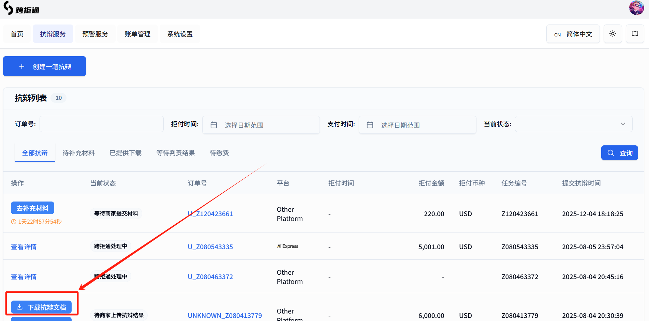Click the 创建一笔抗辩 button
649x321 pixels.
(44, 66)
